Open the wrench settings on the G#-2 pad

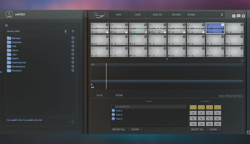click(107, 37)
